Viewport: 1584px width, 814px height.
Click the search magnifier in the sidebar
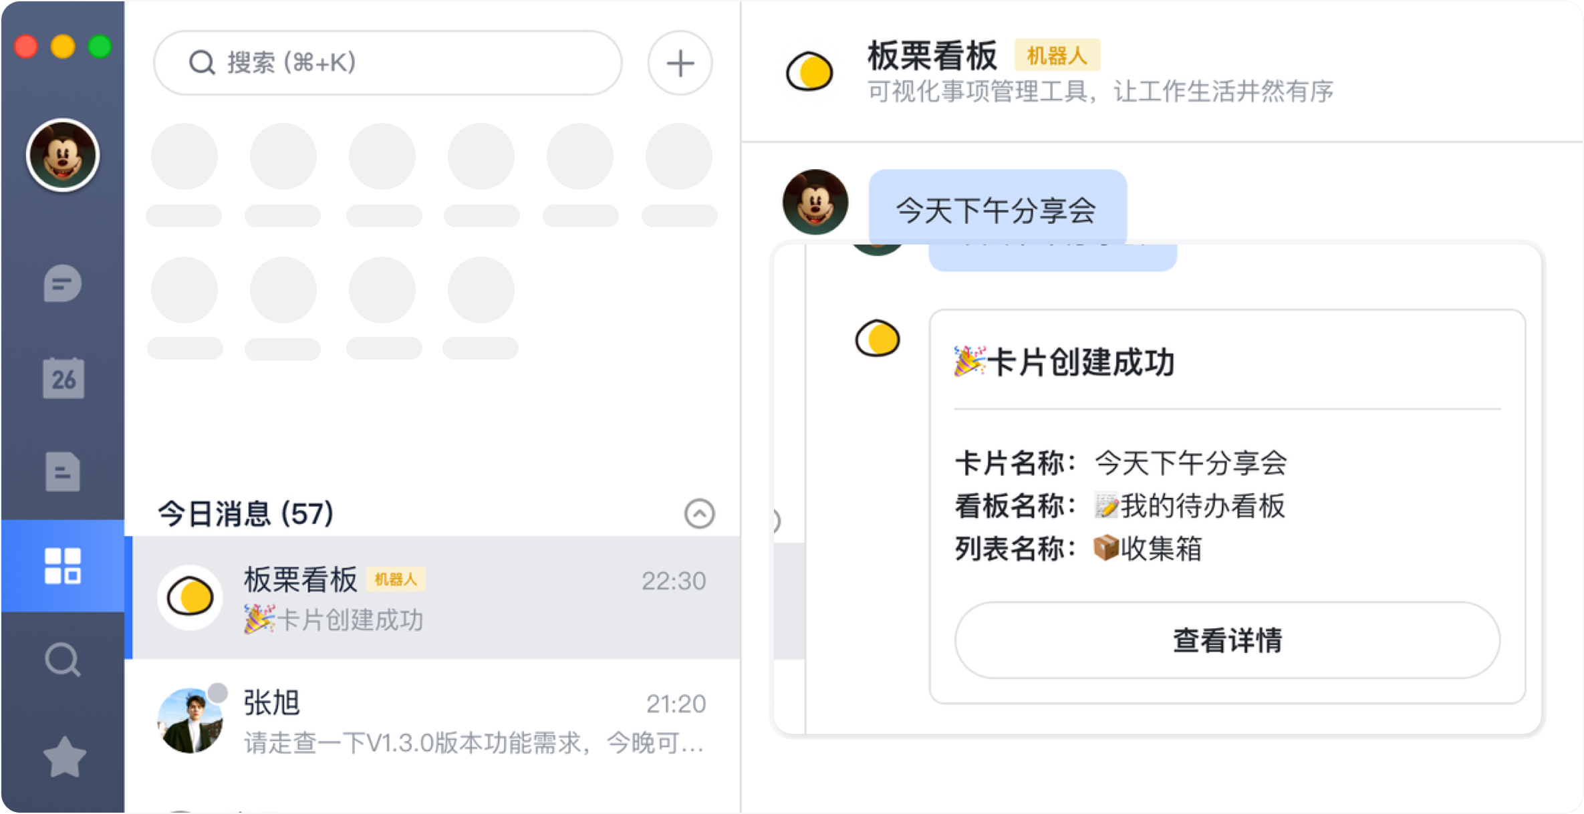point(63,660)
